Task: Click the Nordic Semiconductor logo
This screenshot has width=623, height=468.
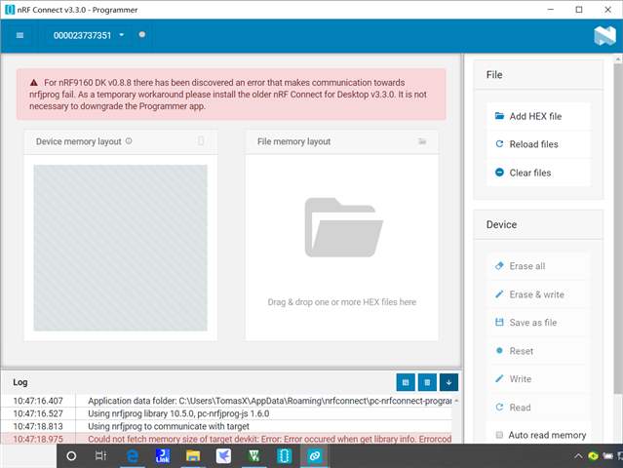Action: click(604, 36)
